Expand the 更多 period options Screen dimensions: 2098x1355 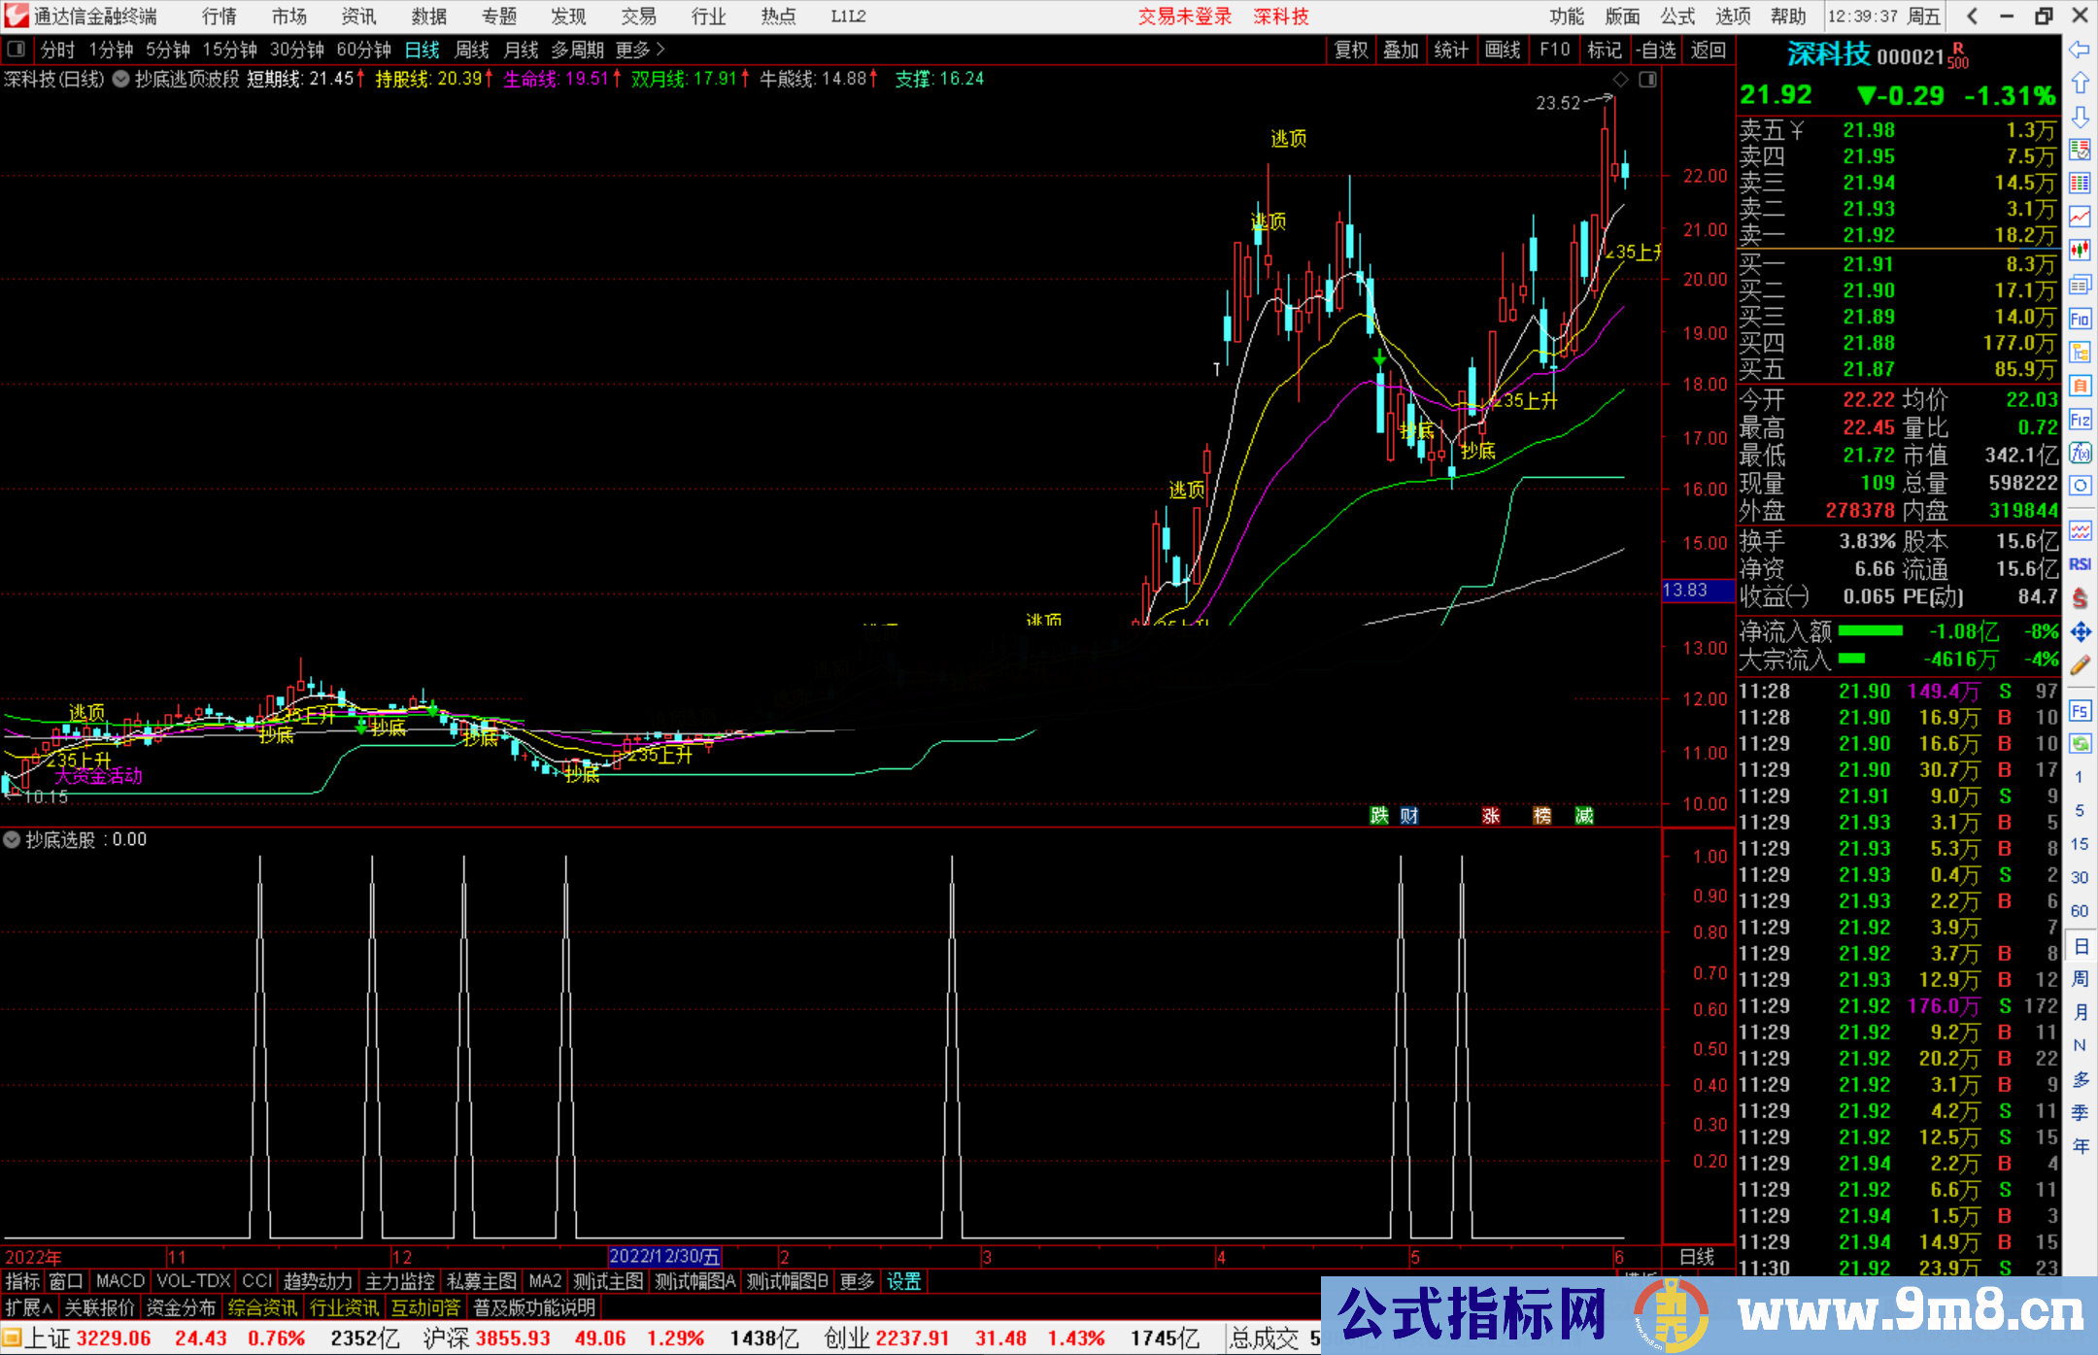(x=640, y=50)
